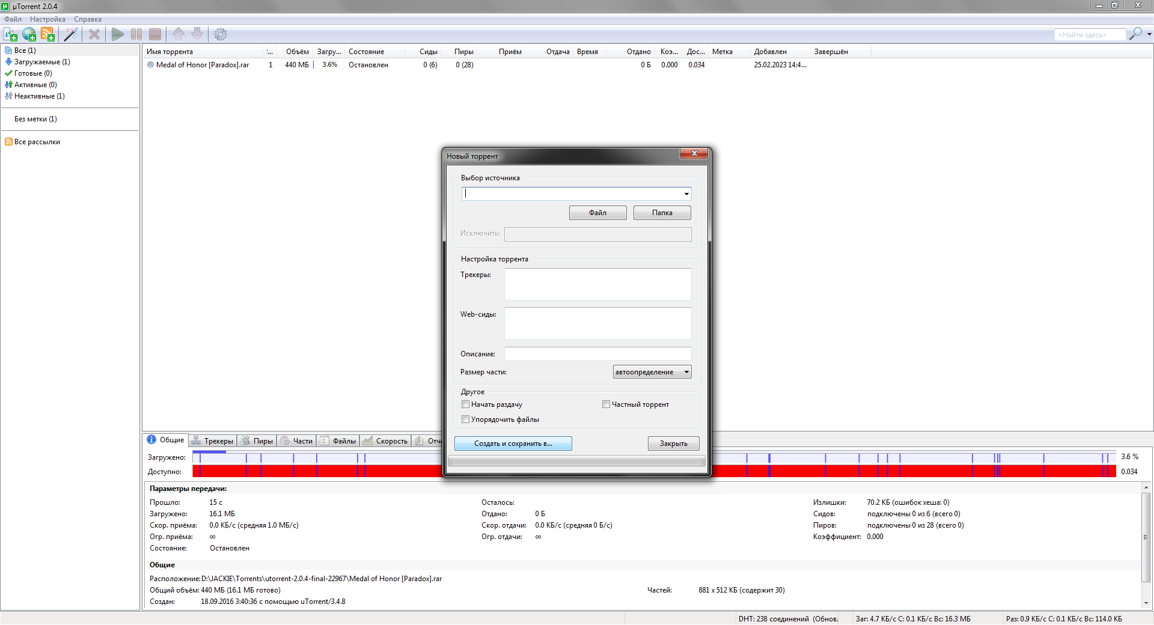Click the Create New Torrent wand icon
Viewport: 1154px width, 625px height.
pos(71,34)
